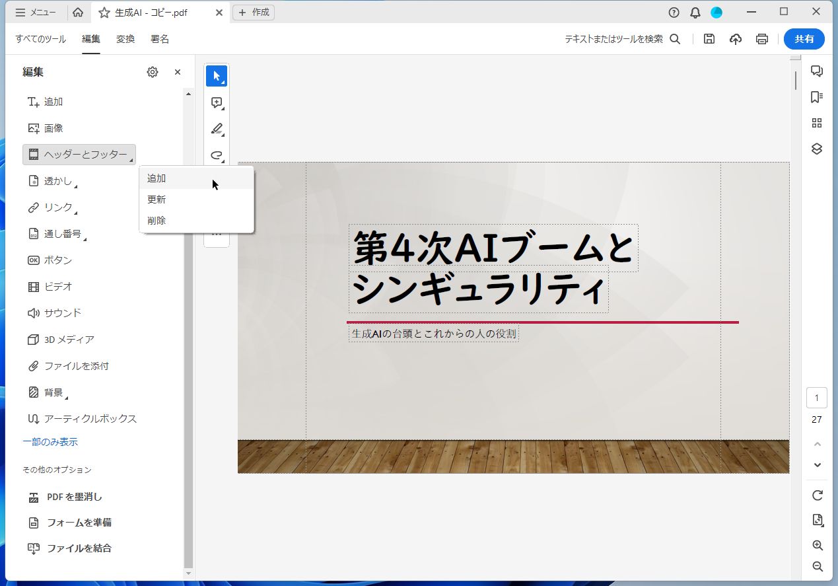This screenshot has height=586, width=838.
Task: Open the bookmarks panel
Action: coord(817,96)
